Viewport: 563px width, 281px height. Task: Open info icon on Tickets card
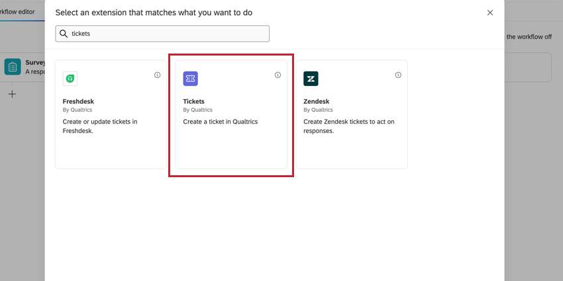coord(278,75)
